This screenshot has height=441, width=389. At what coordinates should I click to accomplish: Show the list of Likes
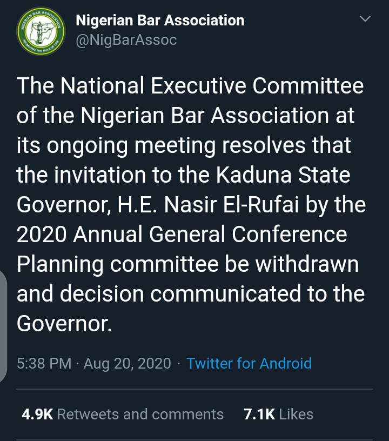coord(296,414)
